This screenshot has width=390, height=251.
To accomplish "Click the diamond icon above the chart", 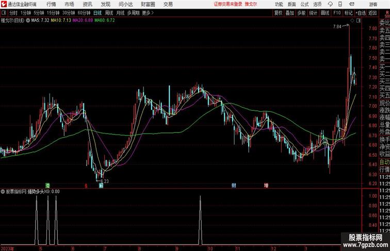I will click(x=352, y=21).
